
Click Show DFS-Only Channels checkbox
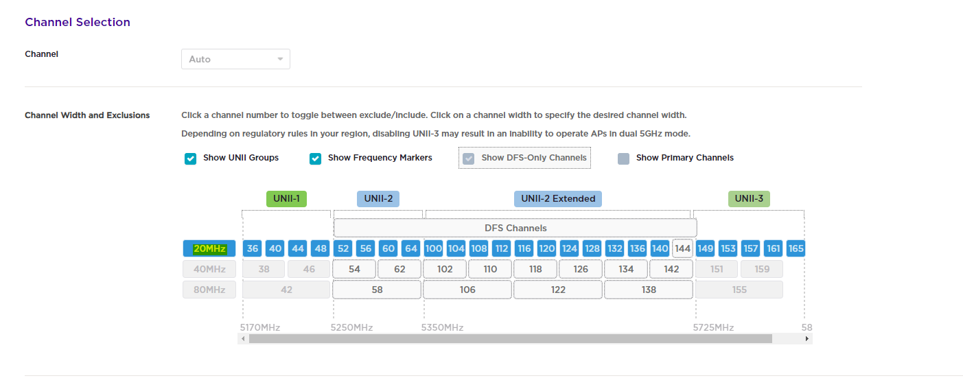click(x=469, y=159)
